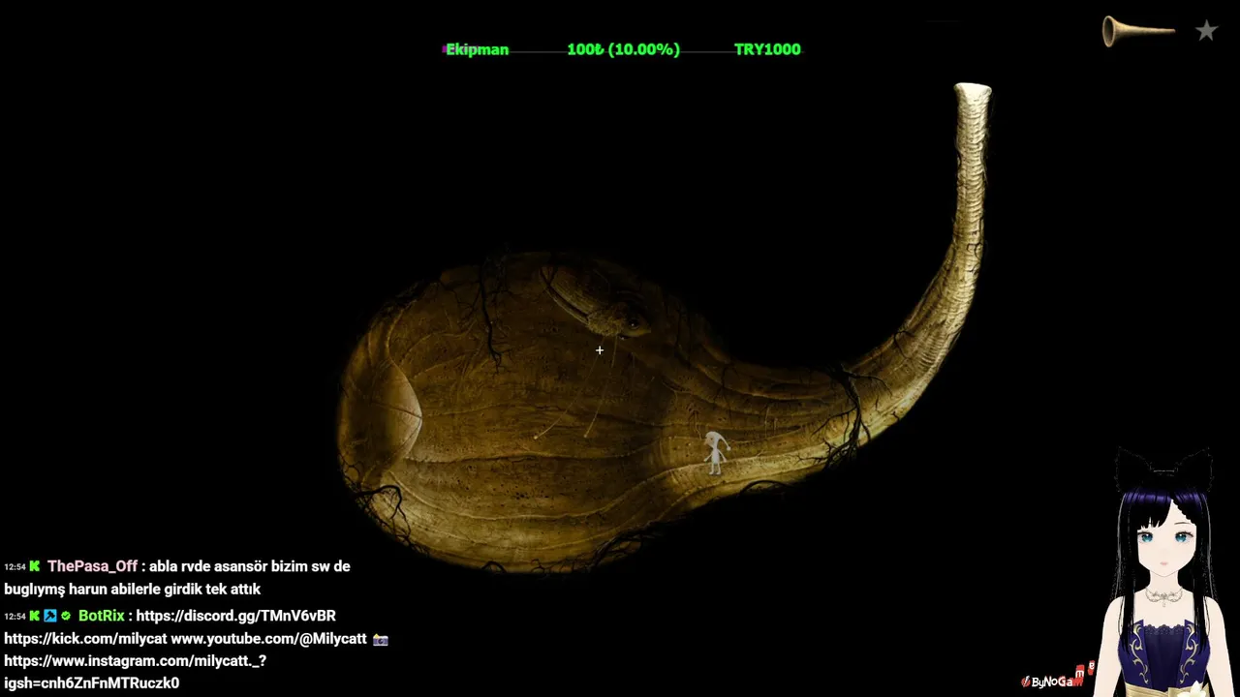Click the ThePasa_Off username
Screen dimensions: 1240x697
92,566
